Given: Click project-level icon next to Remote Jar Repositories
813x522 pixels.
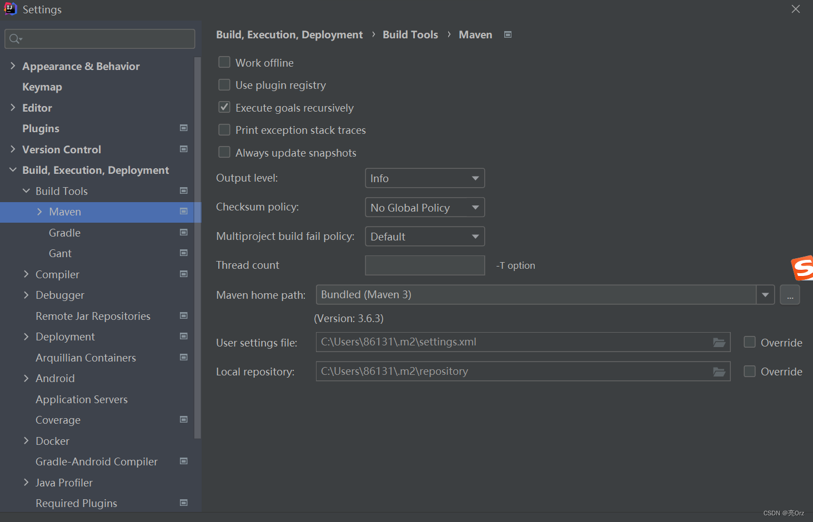Looking at the screenshot, I should point(184,315).
